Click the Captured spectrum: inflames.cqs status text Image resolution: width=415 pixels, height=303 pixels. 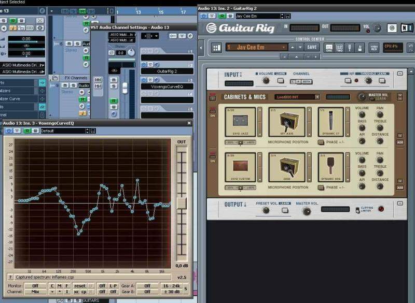[45, 277]
